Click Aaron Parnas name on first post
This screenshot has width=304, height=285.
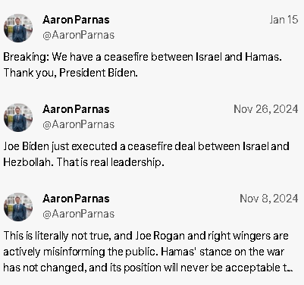[76, 20]
